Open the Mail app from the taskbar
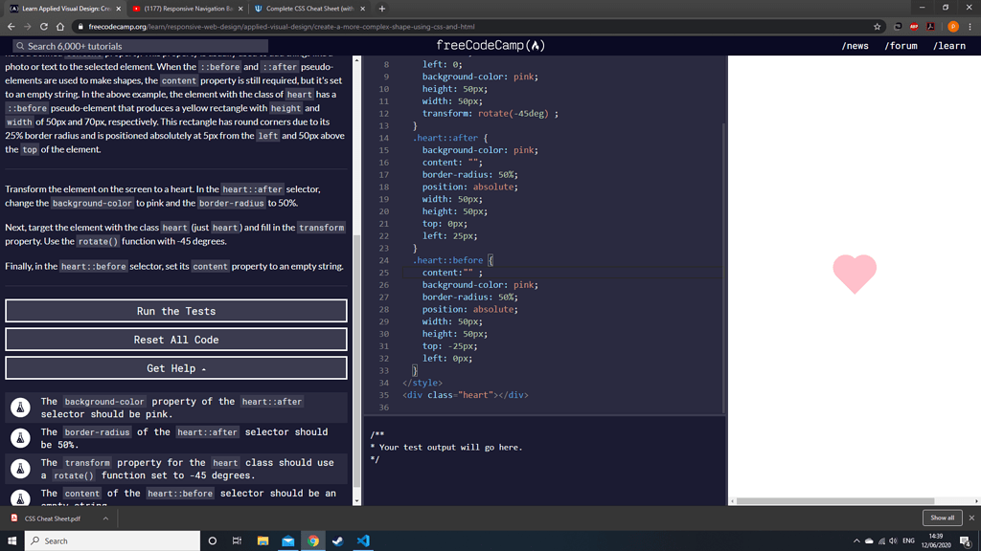The width and height of the screenshot is (981, 551). [x=287, y=540]
